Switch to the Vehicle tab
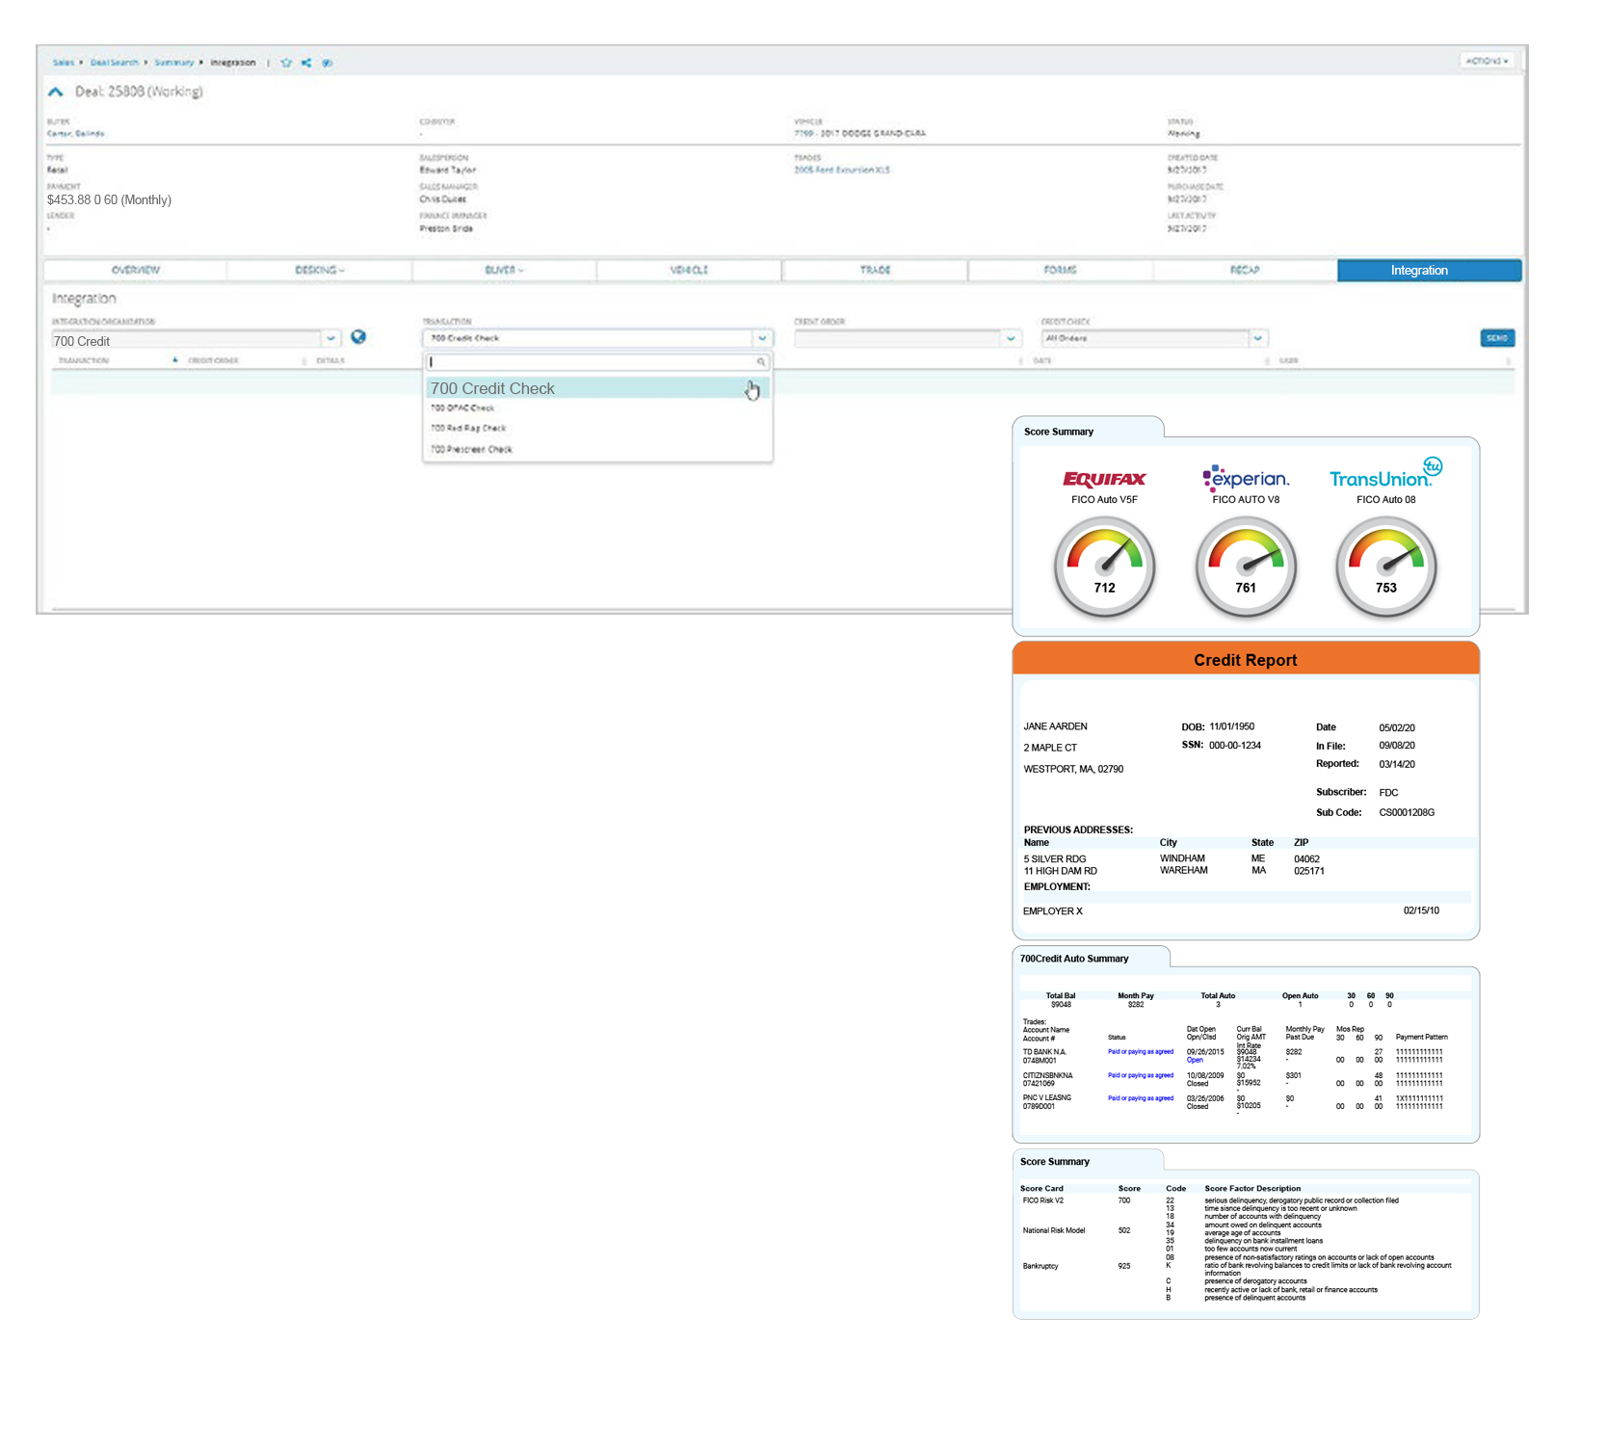This screenshot has width=1606, height=1449. [689, 271]
